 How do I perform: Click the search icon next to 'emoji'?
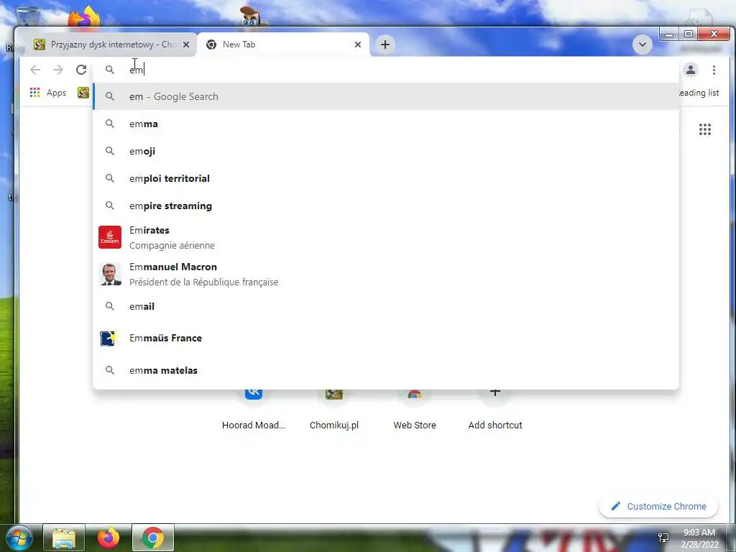[x=110, y=151]
